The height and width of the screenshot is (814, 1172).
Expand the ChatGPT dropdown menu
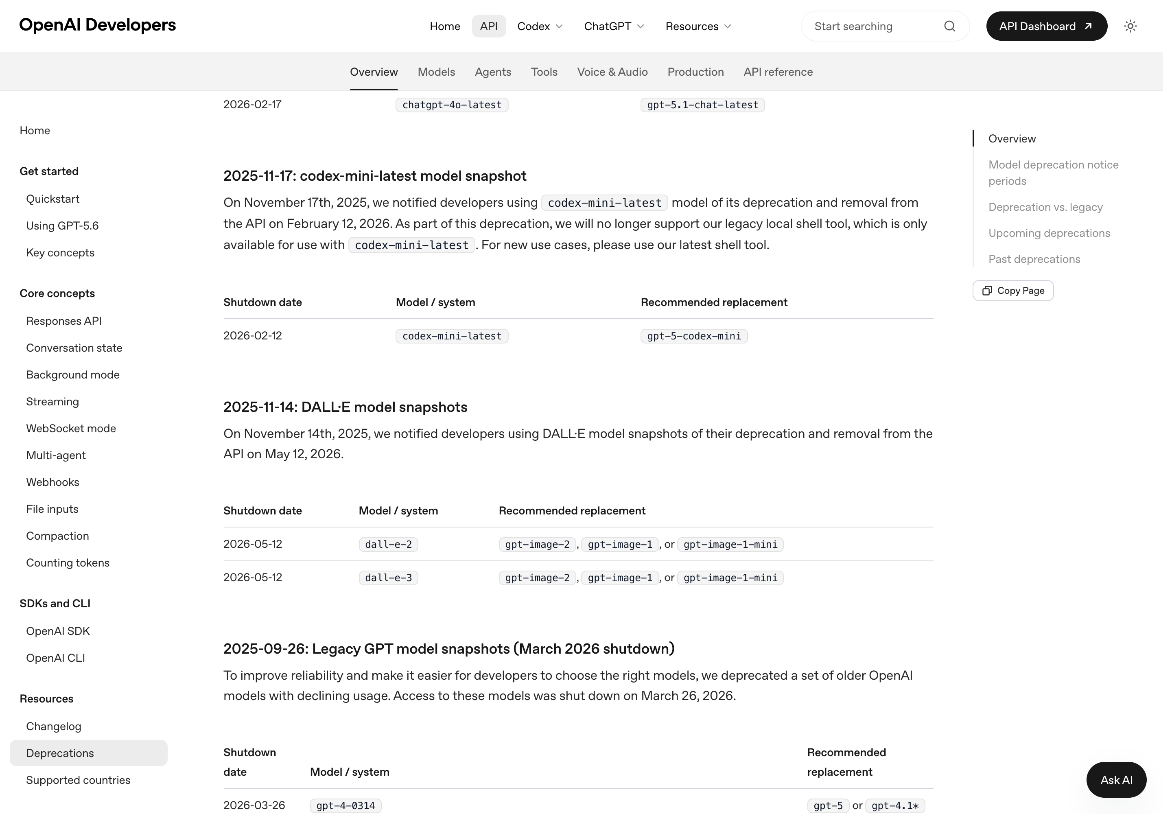(614, 26)
